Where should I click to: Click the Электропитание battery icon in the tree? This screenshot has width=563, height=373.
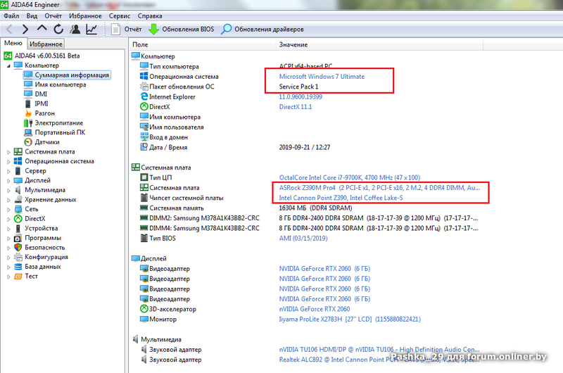pyautogui.click(x=28, y=123)
